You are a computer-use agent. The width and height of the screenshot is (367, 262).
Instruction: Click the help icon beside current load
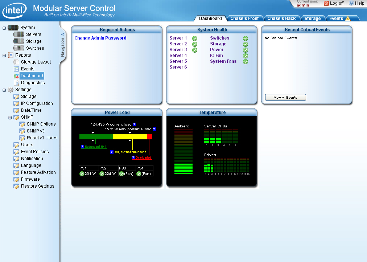coord(134,124)
